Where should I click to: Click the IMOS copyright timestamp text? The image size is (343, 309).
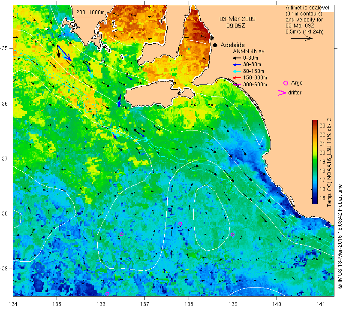coord(340,236)
